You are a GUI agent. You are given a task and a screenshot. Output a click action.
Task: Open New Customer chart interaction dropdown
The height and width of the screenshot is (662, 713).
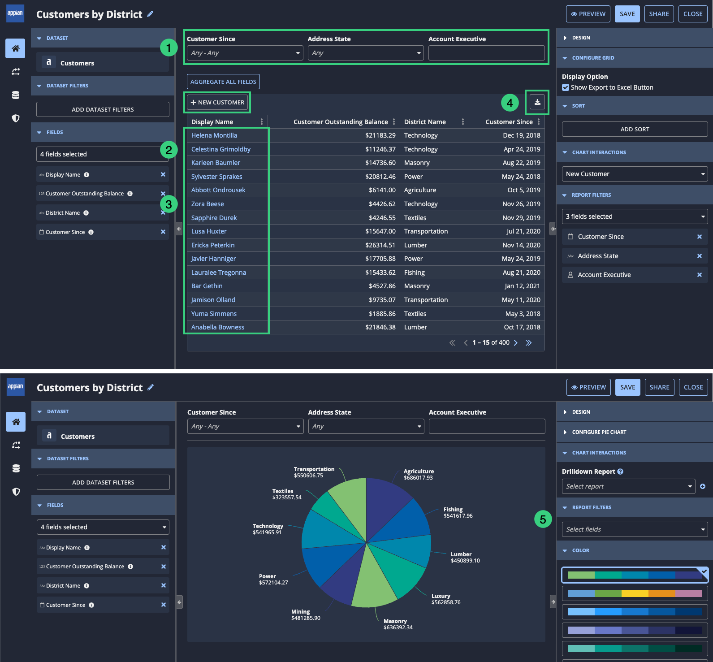pyautogui.click(x=635, y=174)
